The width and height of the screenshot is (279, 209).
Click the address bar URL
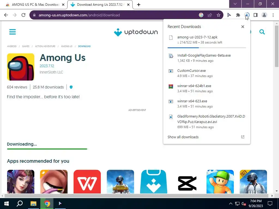(x=79, y=15)
